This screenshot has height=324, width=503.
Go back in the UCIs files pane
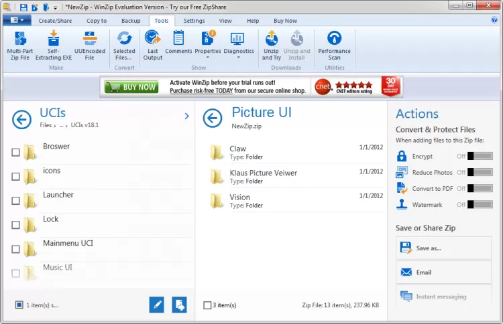point(22,119)
